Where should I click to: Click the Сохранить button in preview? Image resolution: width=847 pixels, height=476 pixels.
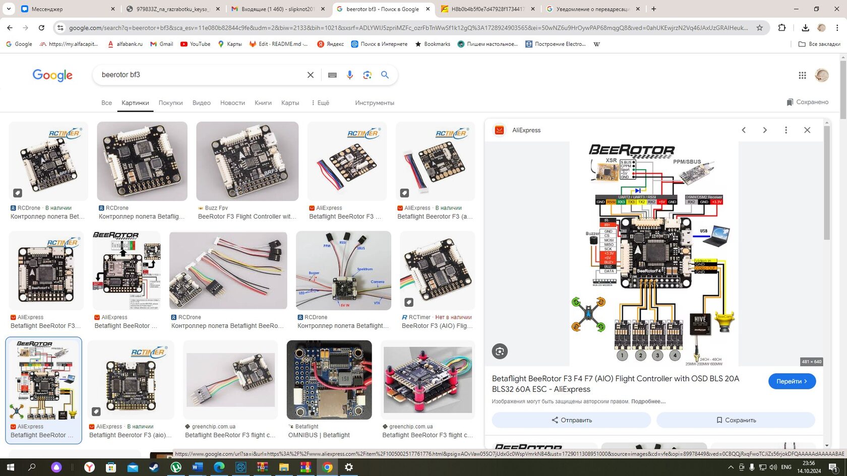click(736, 420)
